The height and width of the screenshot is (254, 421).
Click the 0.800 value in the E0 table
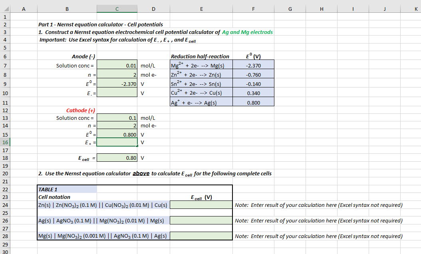(254, 102)
